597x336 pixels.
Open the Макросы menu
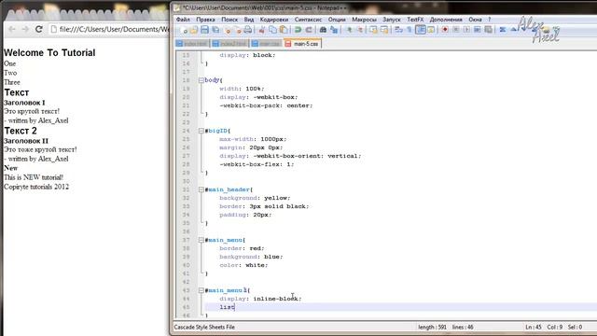[364, 20]
